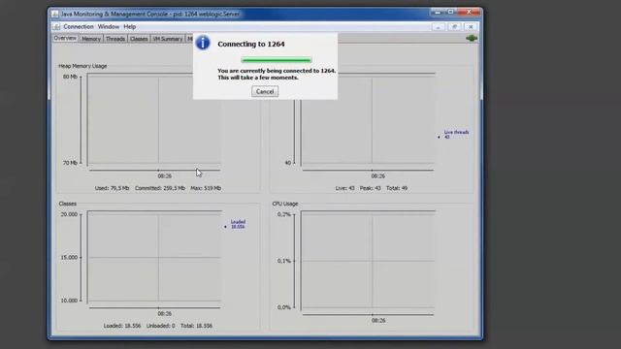Click the 20.000 axis label in Classes
Viewport: 621px width, 349px height.
(x=69, y=214)
